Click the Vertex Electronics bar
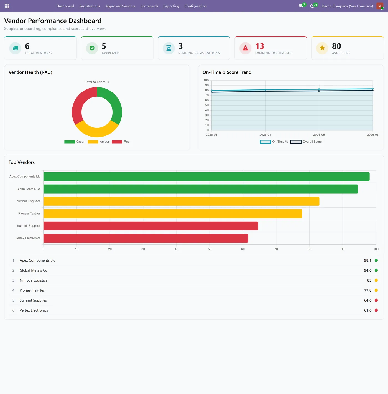This screenshot has width=388, height=394. click(146, 238)
